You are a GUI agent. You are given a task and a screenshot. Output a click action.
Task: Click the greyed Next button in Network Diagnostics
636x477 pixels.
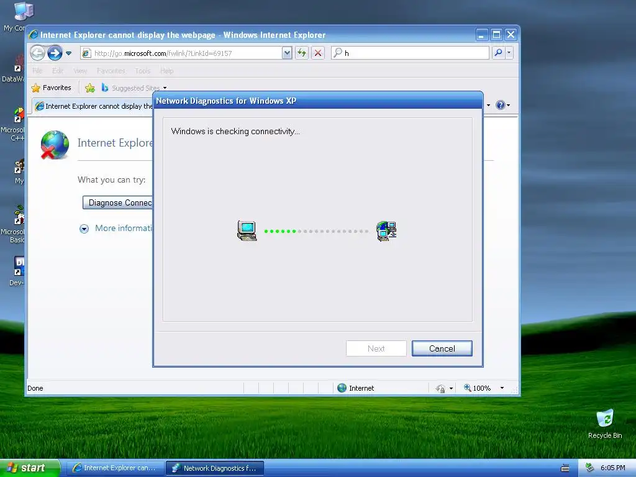click(x=376, y=348)
